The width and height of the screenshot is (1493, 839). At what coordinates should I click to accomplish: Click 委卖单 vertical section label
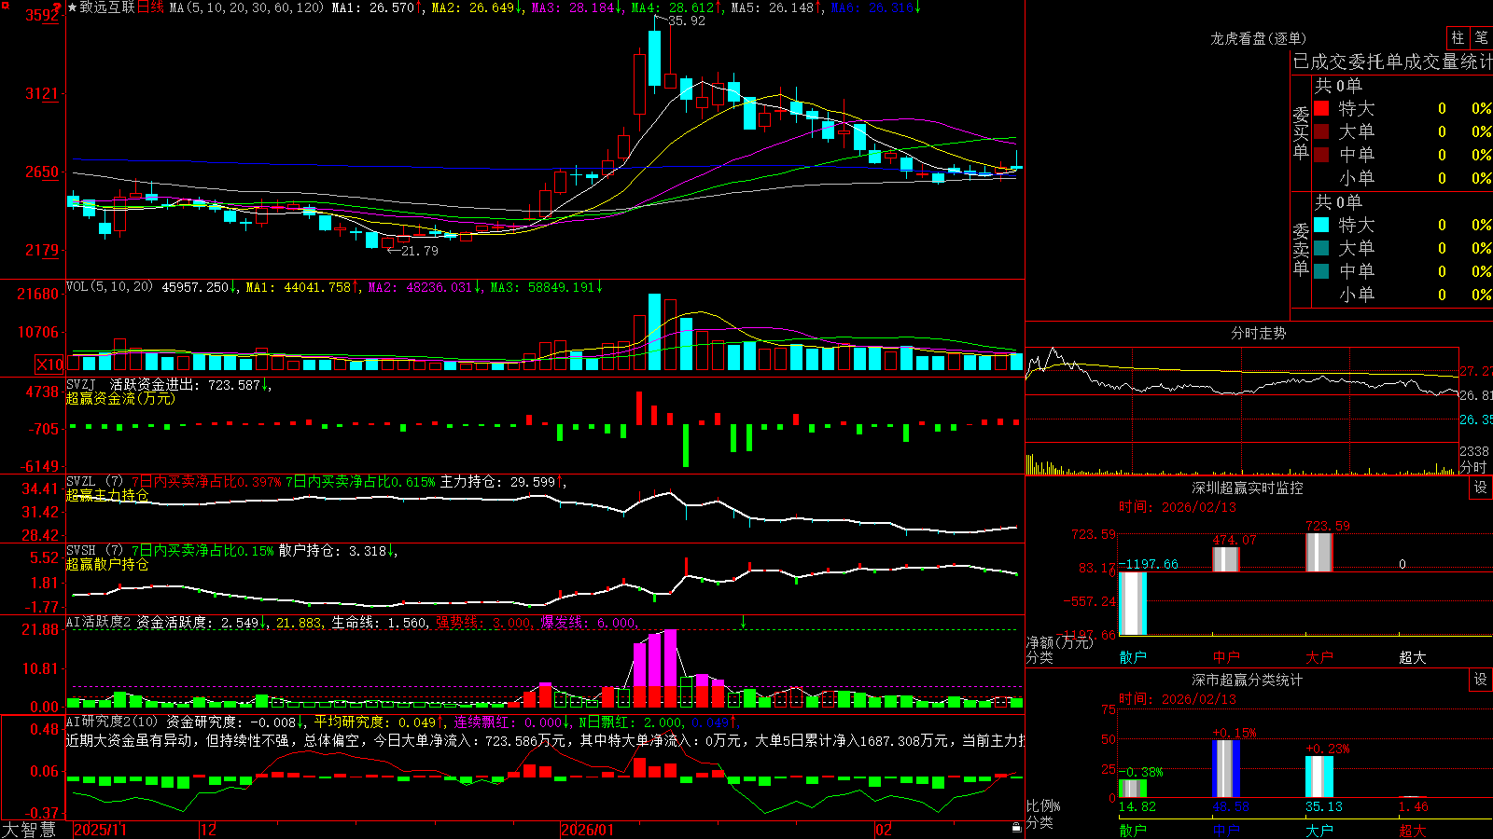(x=1301, y=250)
